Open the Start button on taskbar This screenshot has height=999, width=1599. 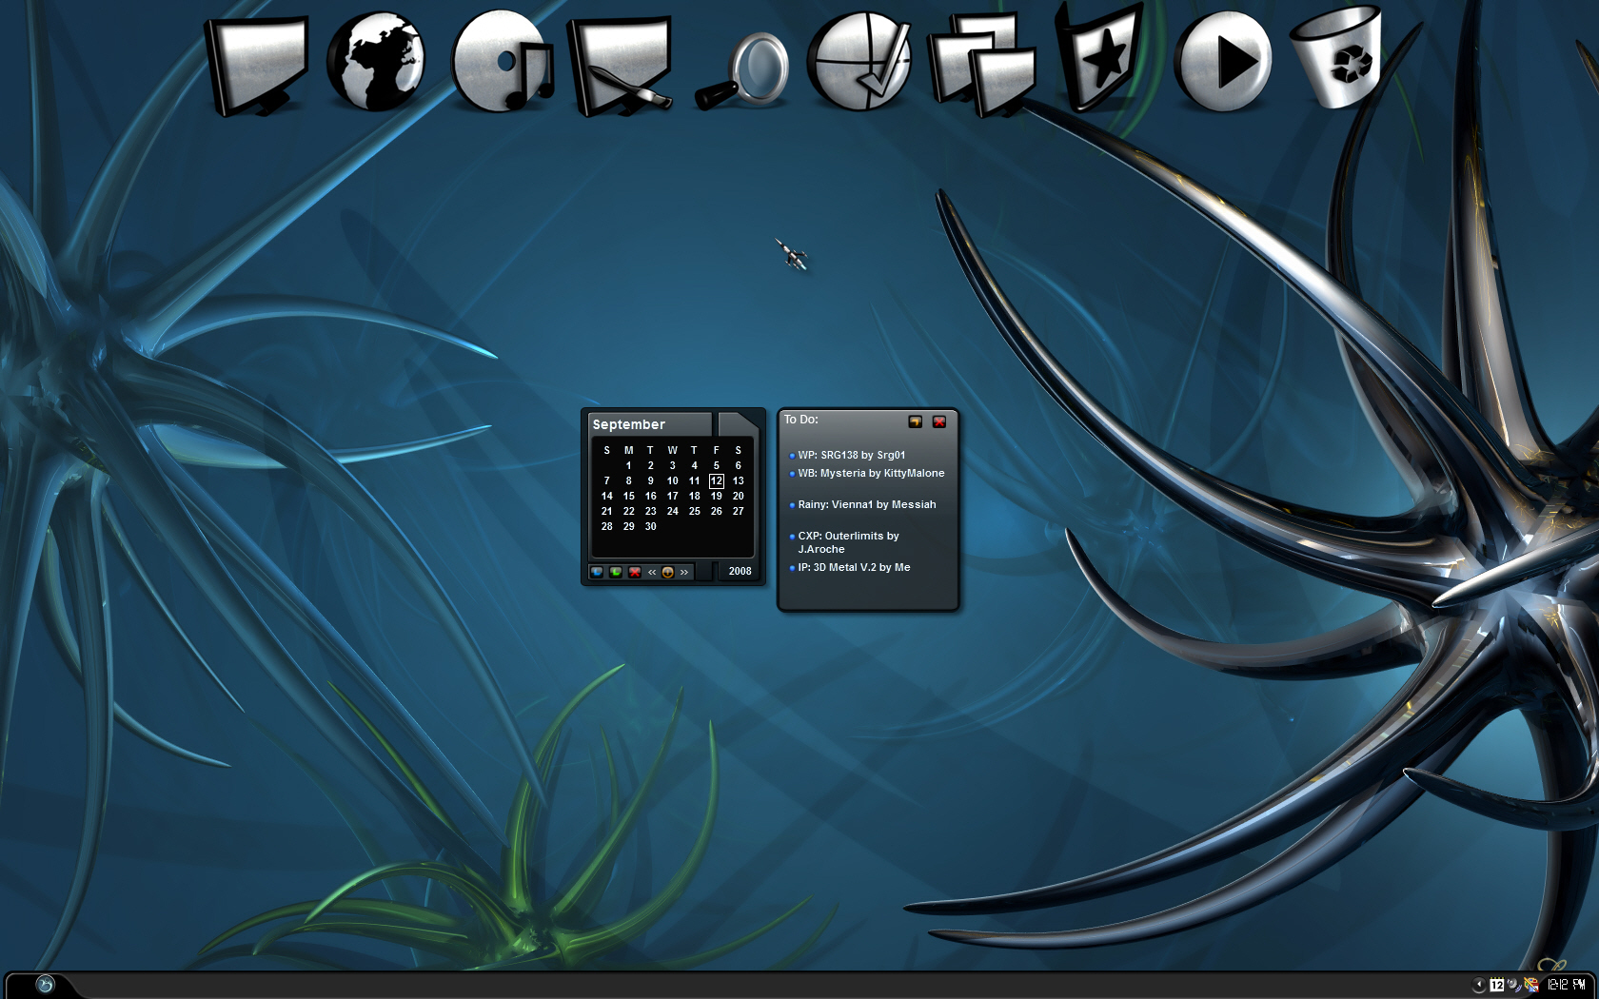point(45,985)
